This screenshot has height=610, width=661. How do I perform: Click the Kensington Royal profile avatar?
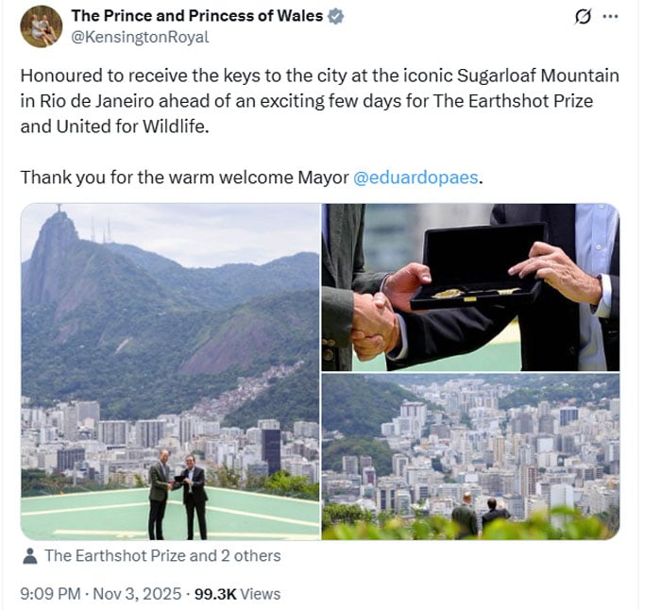(41, 26)
